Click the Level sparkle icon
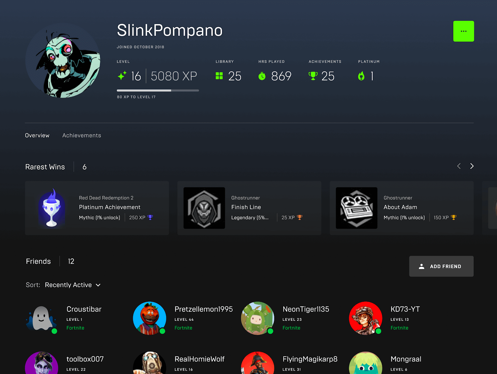The image size is (497, 374). 121,75
